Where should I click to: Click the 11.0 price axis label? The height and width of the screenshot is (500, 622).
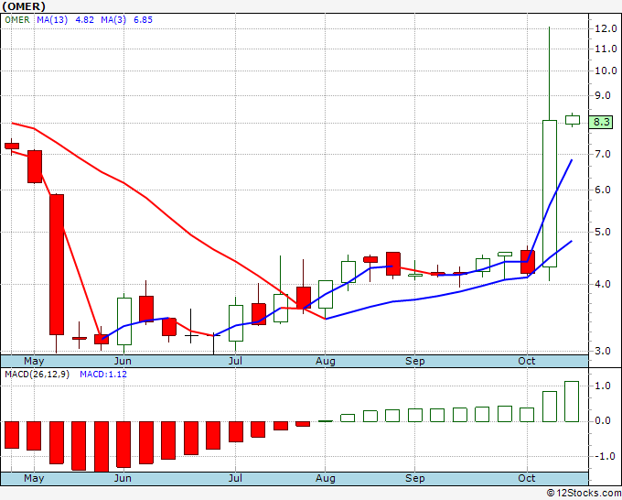click(606, 49)
